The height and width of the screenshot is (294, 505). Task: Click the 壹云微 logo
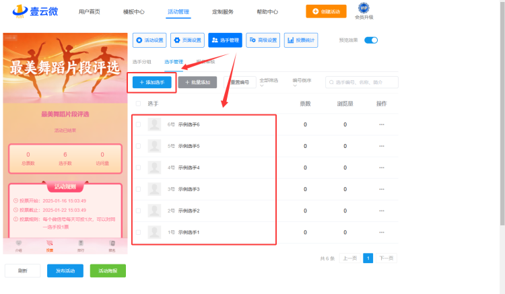[x=35, y=11]
